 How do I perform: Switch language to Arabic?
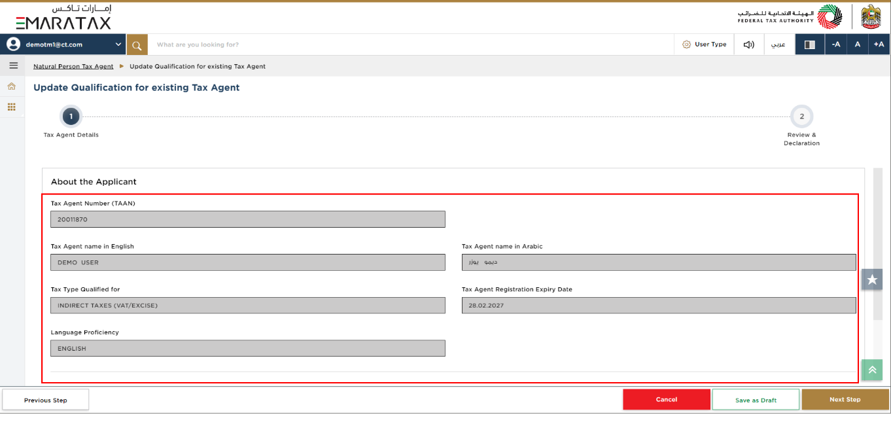point(778,44)
